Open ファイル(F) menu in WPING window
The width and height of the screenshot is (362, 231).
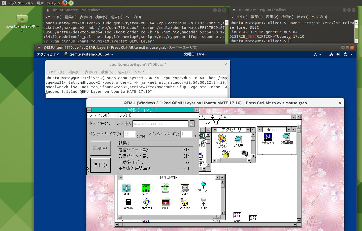pyautogui.click(x=99, y=115)
